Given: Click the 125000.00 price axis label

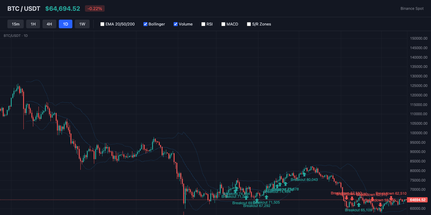Looking at the screenshot, I should pyautogui.click(x=419, y=86).
